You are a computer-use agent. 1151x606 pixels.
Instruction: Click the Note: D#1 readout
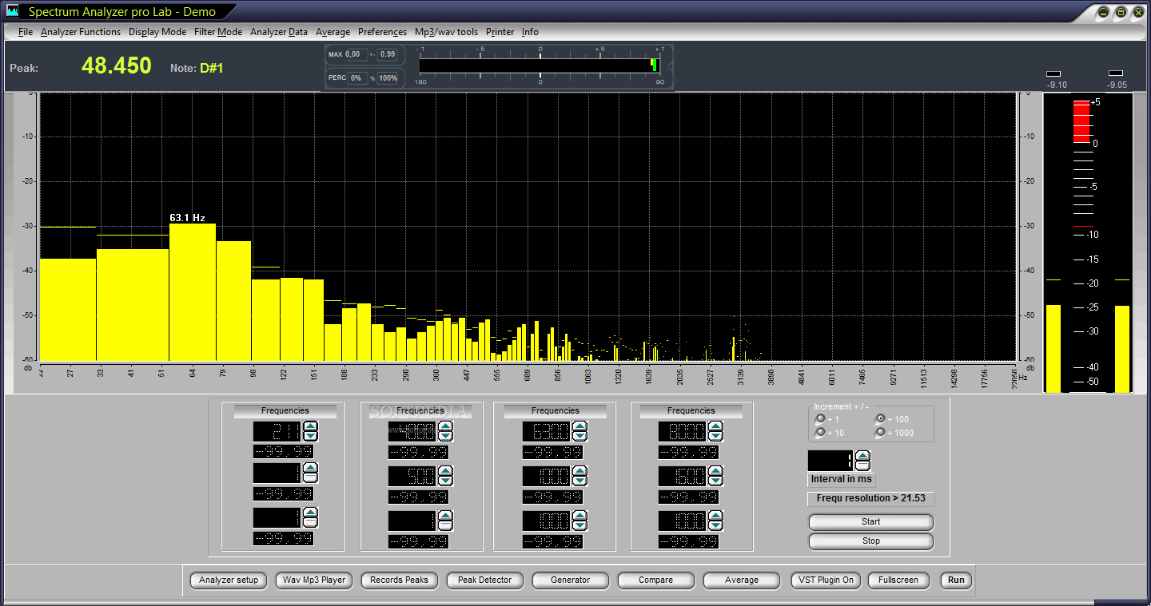pyautogui.click(x=197, y=69)
